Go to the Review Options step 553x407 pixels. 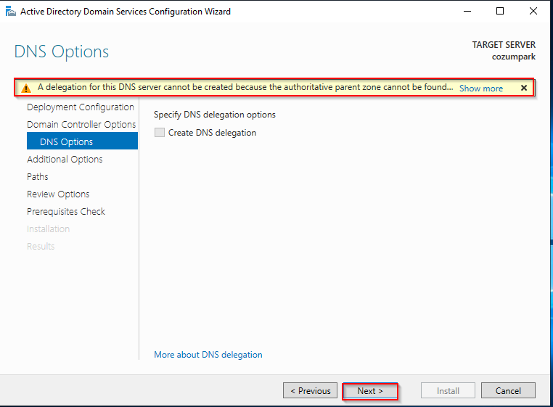pyautogui.click(x=58, y=194)
